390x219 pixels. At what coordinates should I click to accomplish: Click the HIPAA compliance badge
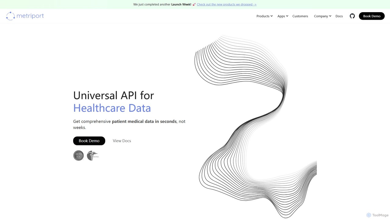pyautogui.click(x=93, y=155)
